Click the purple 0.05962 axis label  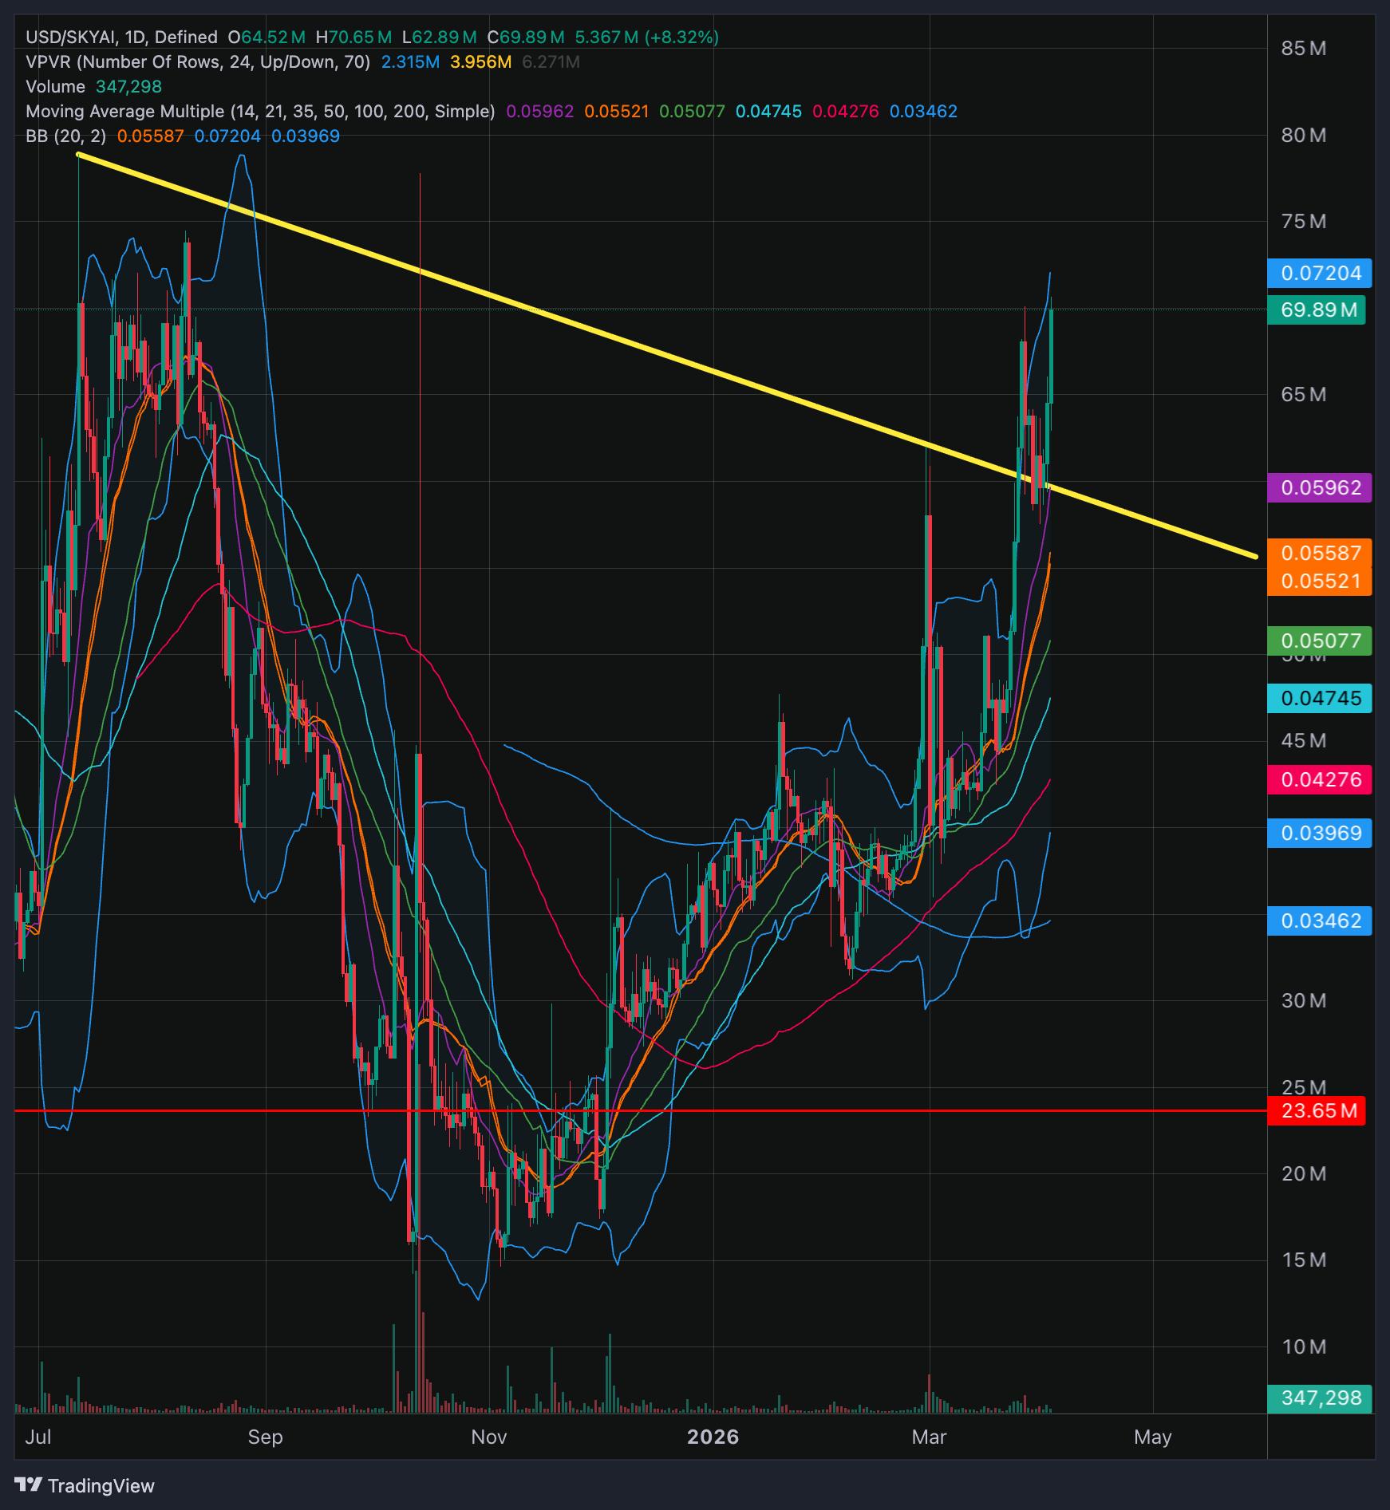tap(1320, 487)
